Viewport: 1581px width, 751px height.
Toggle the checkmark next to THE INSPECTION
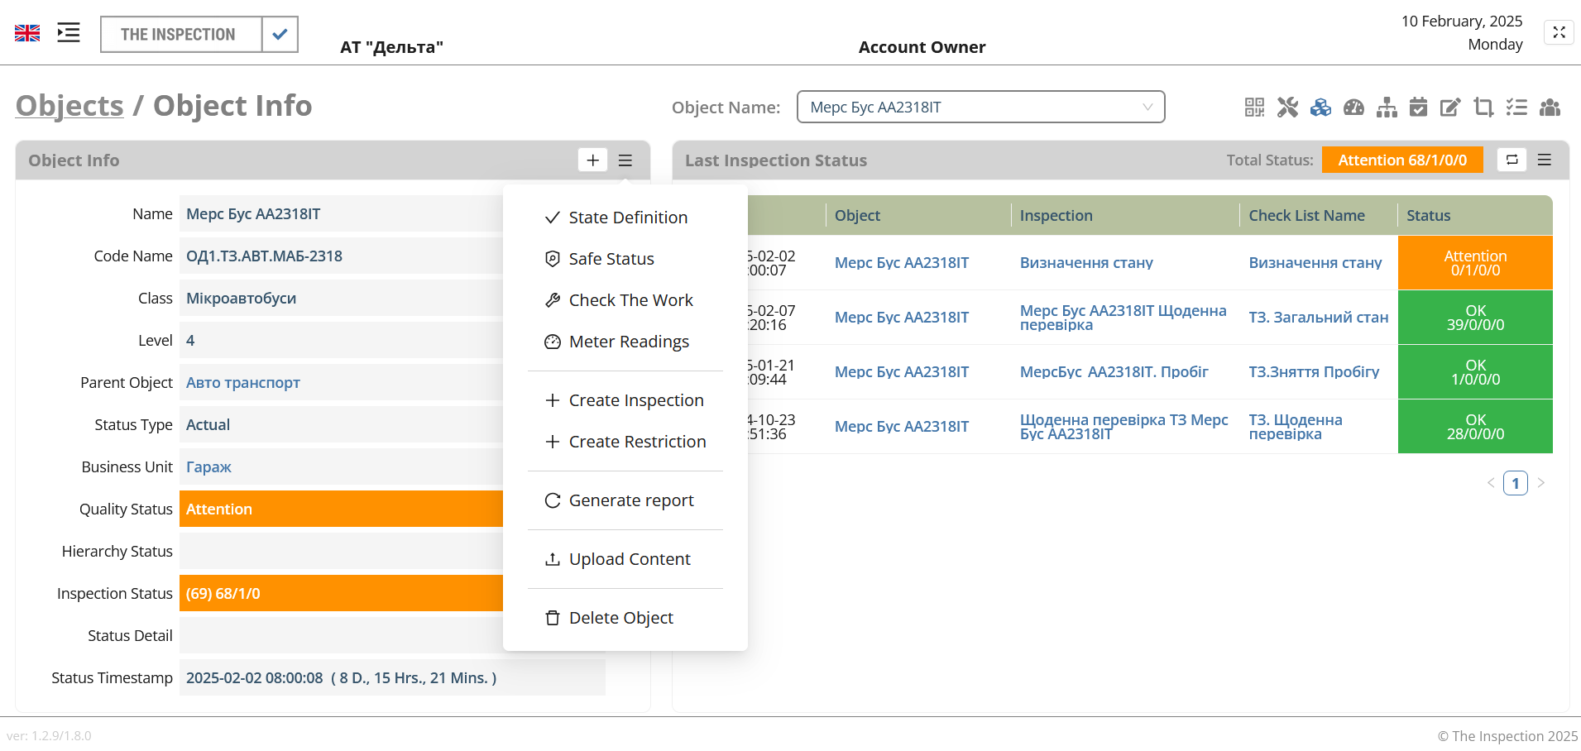(280, 35)
